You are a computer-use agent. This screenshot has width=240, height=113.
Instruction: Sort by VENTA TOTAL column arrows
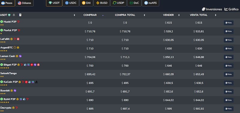tap(216, 15)
